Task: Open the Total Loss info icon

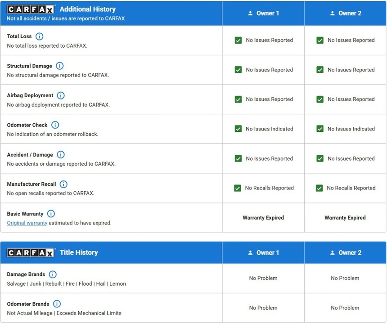Action: pyautogui.click(x=40, y=36)
